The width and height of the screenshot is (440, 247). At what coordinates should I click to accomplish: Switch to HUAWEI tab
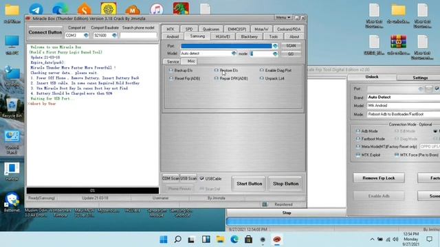pyautogui.click(x=223, y=36)
